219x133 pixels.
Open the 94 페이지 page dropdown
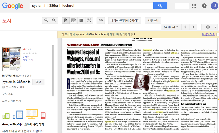[171, 27]
